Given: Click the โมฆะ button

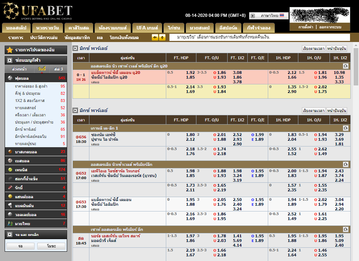Looking at the screenshot, I should pos(51,246).
